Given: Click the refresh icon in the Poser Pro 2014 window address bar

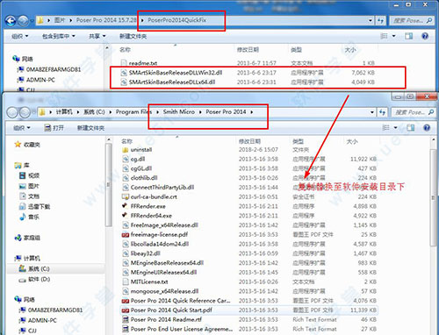Looking at the screenshot, I should click(382, 112).
